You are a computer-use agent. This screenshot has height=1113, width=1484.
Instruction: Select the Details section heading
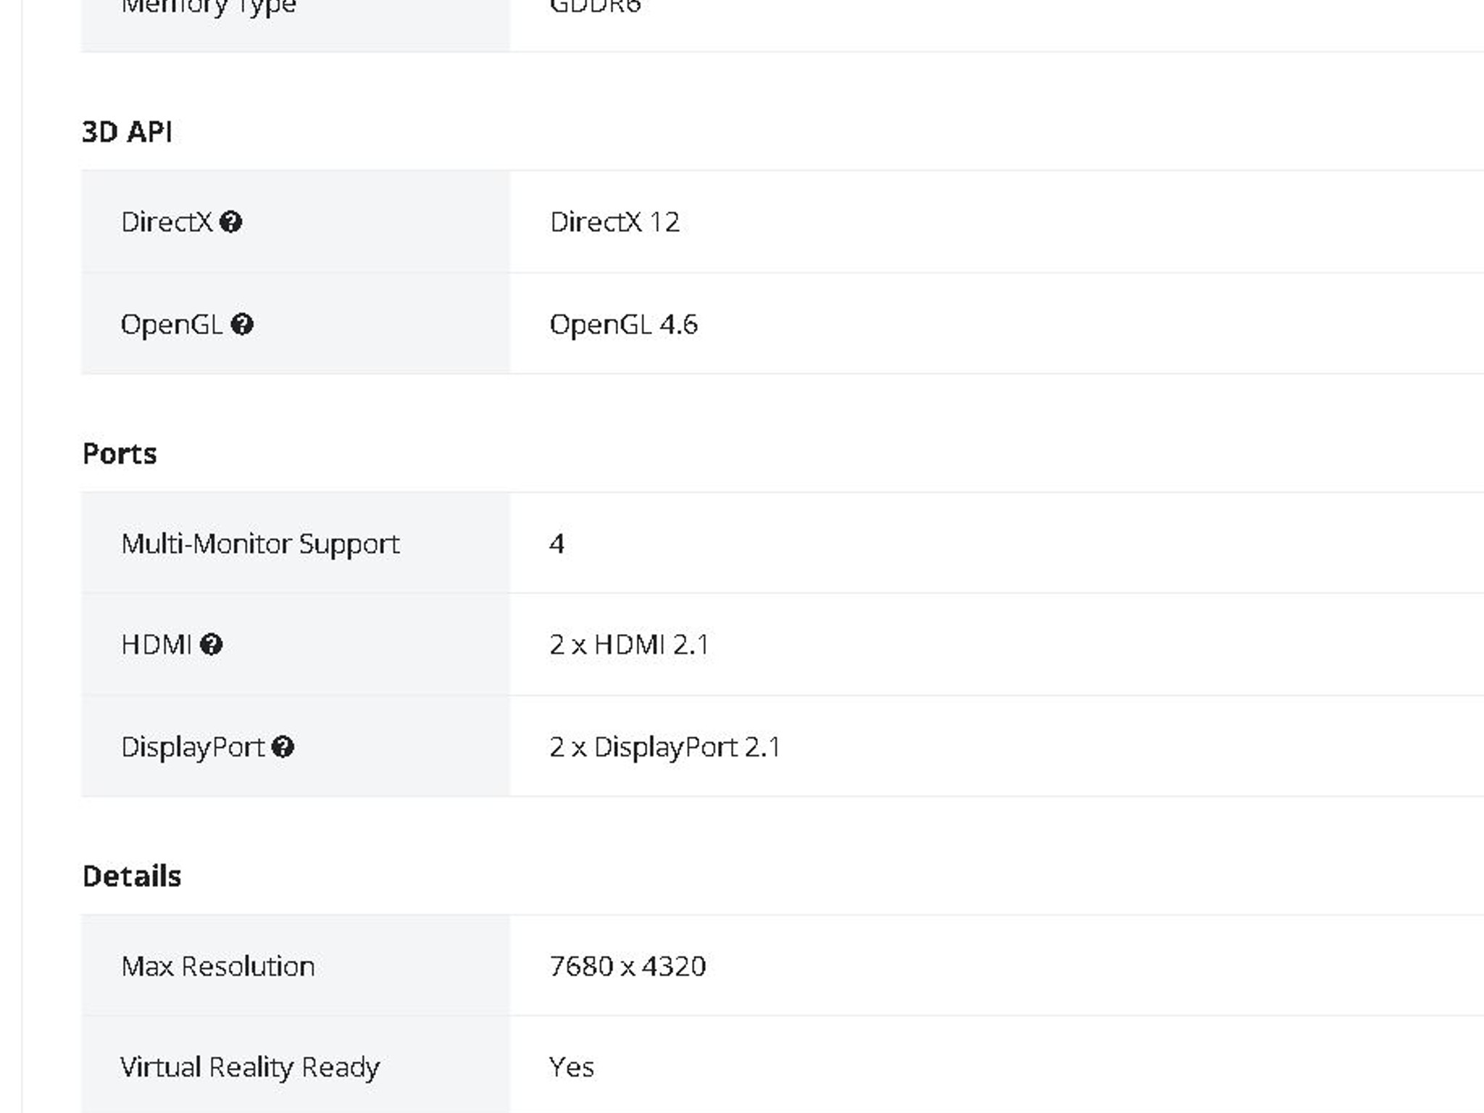tap(132, 876)
